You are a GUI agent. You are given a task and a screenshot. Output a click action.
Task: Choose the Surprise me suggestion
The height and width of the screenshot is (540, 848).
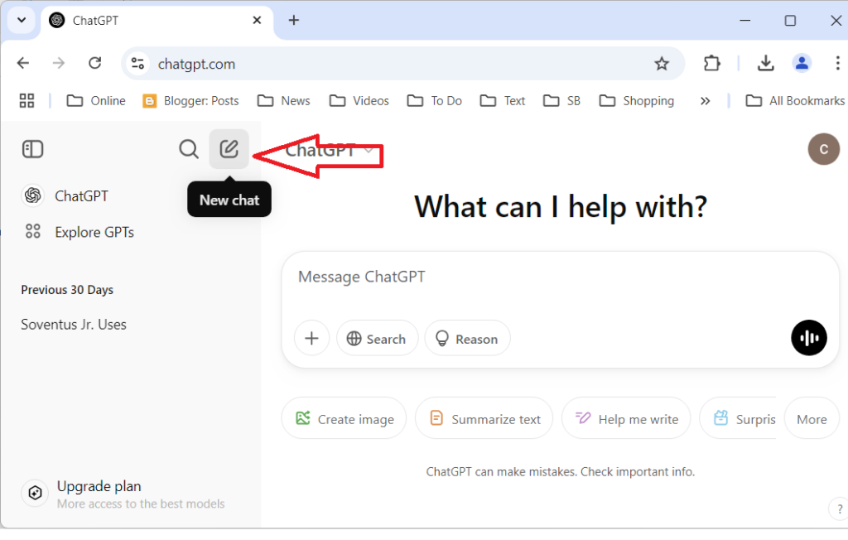click(739, 419)
